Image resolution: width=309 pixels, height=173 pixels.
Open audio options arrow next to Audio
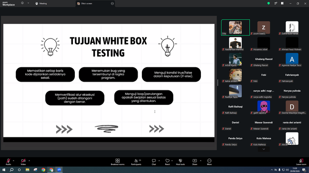click(x=14, y=161)
